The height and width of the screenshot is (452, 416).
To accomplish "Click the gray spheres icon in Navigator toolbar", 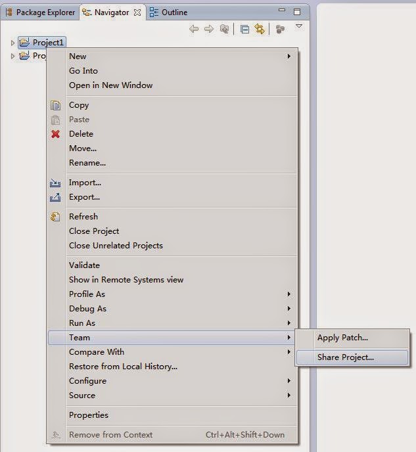I will (x=280, y=29).
